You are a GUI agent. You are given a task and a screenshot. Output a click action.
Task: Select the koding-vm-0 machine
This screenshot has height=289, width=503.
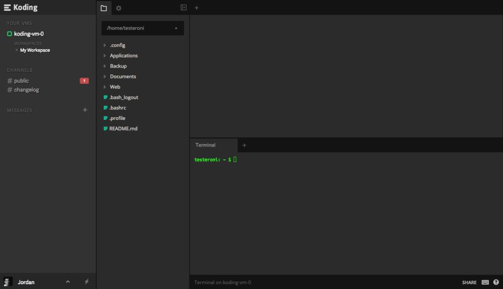[x=29, y=33]
